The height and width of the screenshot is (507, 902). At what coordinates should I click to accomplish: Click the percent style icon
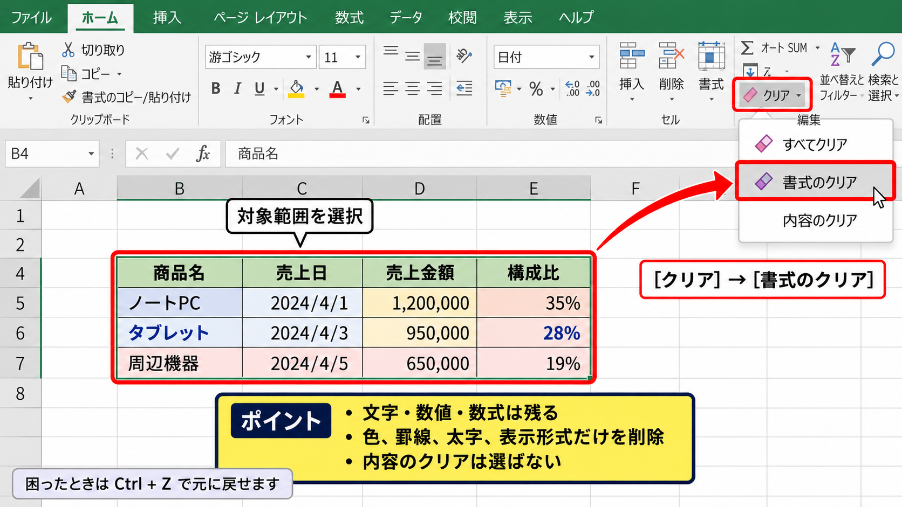(536, 89)
